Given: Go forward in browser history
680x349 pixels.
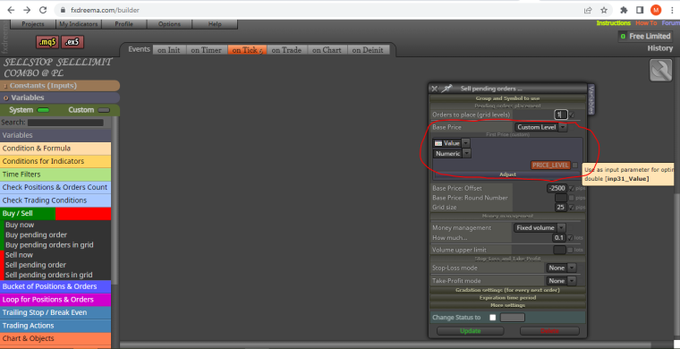Looking at the screenshot, I should coord(27,10).
